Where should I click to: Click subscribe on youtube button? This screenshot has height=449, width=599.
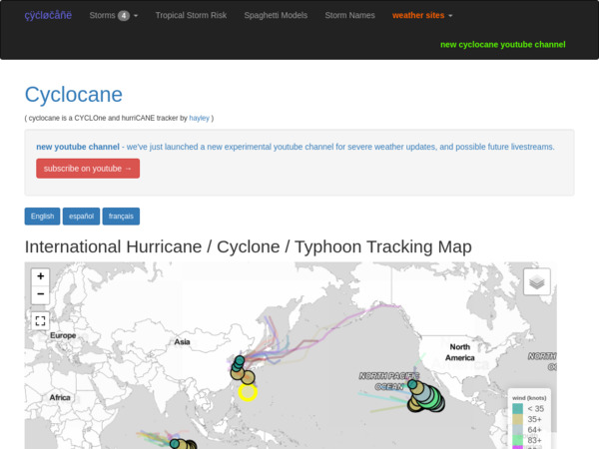(88, 169)
